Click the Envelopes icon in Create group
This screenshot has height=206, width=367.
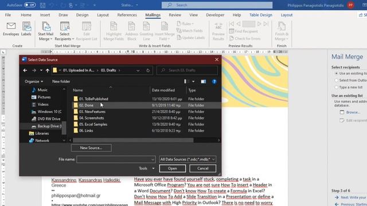(x=11, y=29)
